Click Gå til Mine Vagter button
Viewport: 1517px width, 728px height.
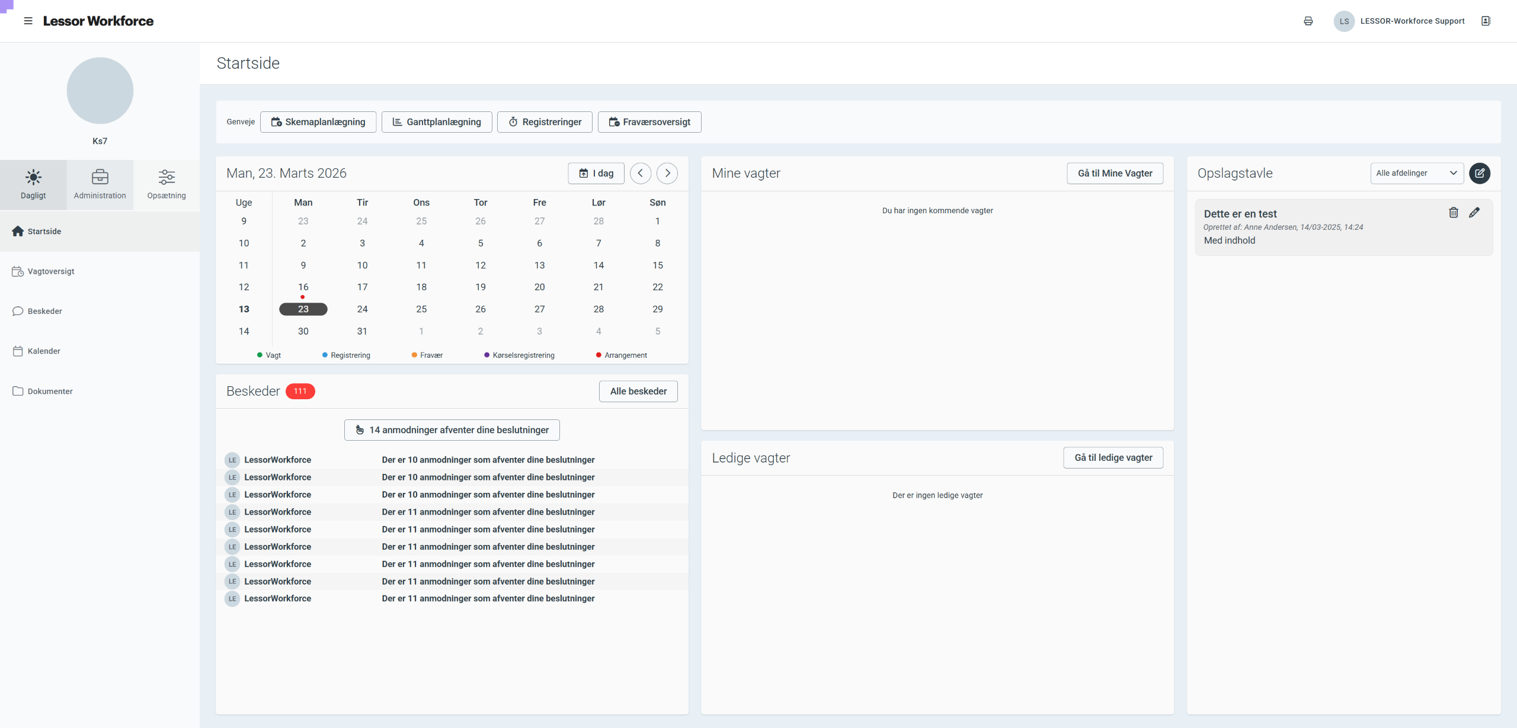point(1115,173)
